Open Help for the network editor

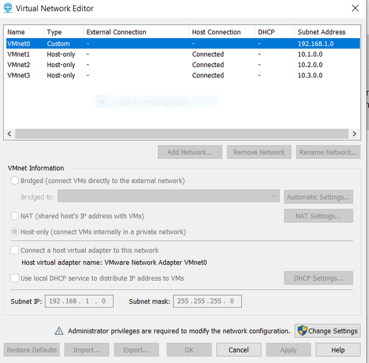(338, 350)
